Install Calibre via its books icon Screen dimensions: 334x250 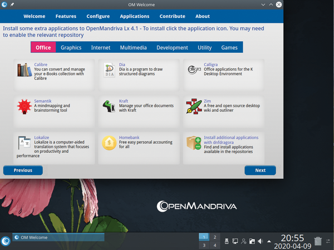24,69
